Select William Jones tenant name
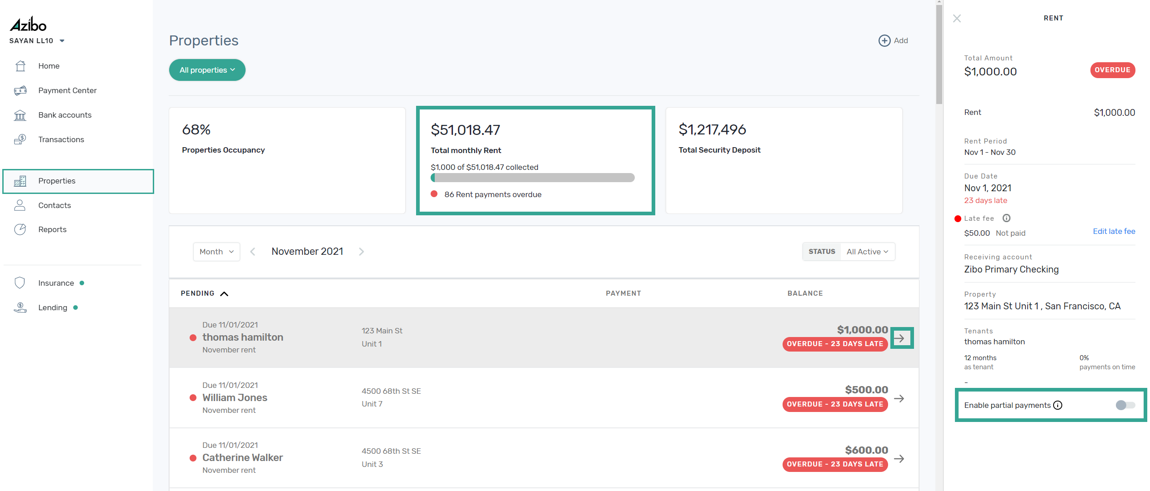Screen dimensions: 1150x491 click(x=235, y=398)
